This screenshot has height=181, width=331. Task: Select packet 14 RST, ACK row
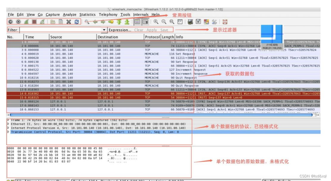click(x=163, y=94)
